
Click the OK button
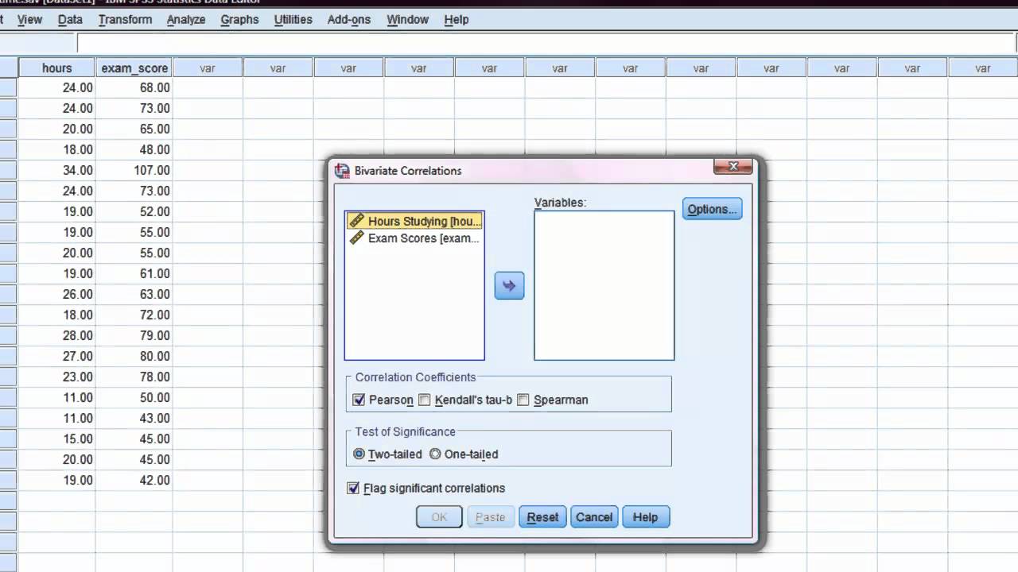pos(439,517)
